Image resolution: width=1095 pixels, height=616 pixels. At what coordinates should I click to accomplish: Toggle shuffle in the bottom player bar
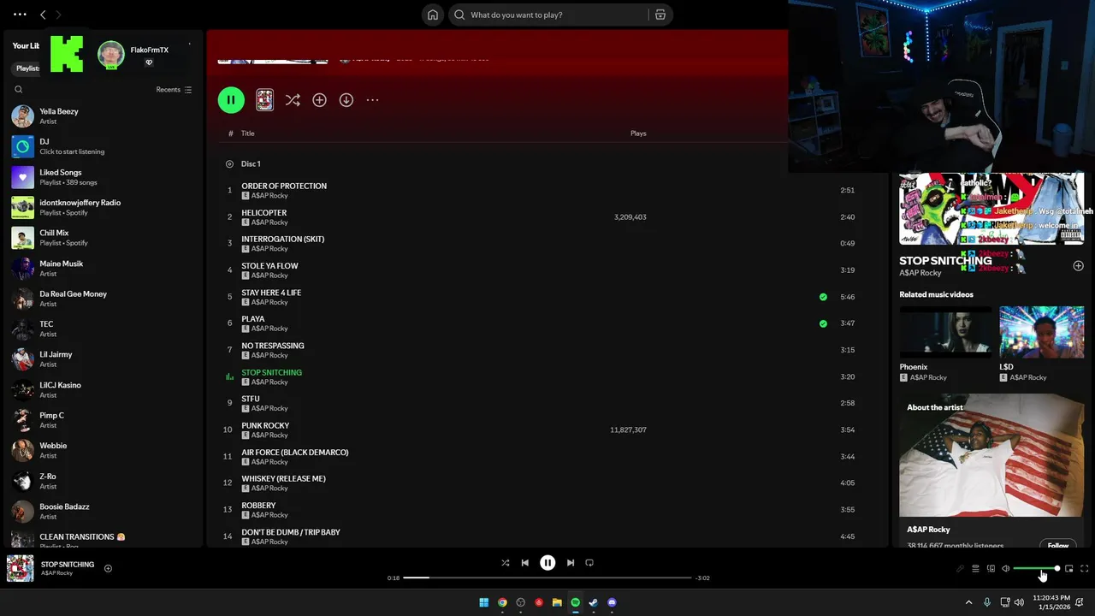click(x=505, y=563)
